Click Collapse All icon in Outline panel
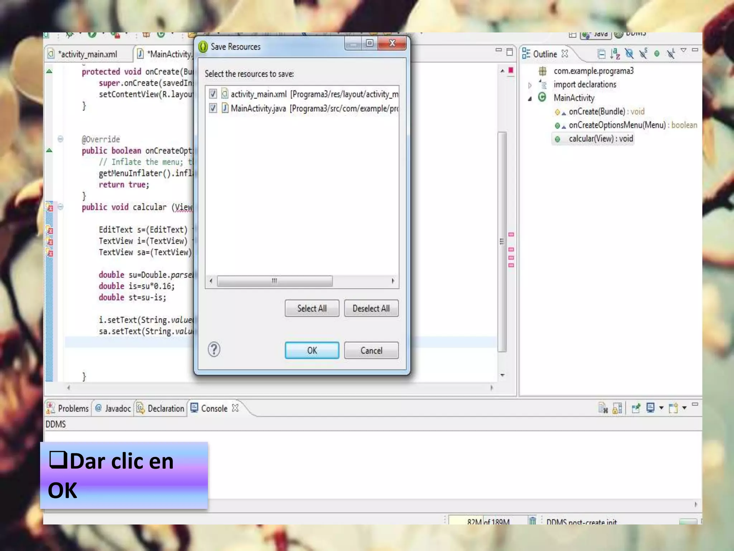Screen dimensions: 734x551 (601, 54)
